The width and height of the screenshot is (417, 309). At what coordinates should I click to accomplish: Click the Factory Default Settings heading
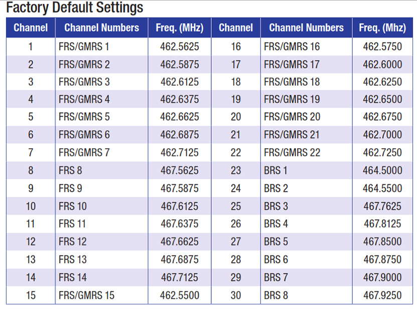point(75,8)
